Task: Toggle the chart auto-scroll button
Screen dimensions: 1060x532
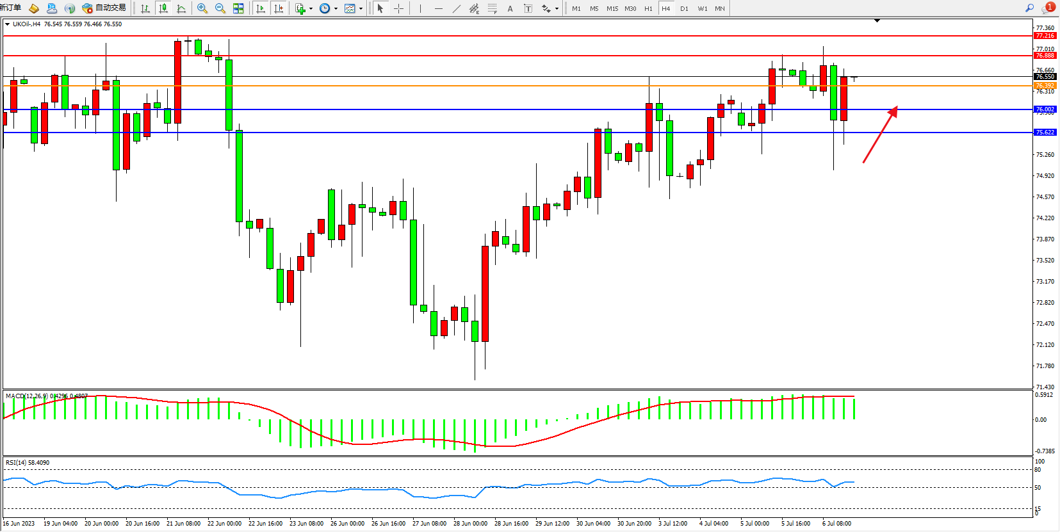Action: coord(260,8)
